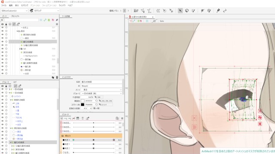Switch to the プロジェクト tab

[x=15, y=16]
